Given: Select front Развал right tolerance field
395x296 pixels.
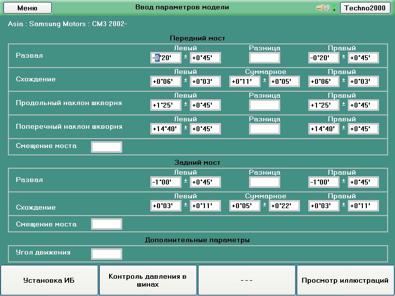Looking at the screenshot, I should click(x=363, y=58).
